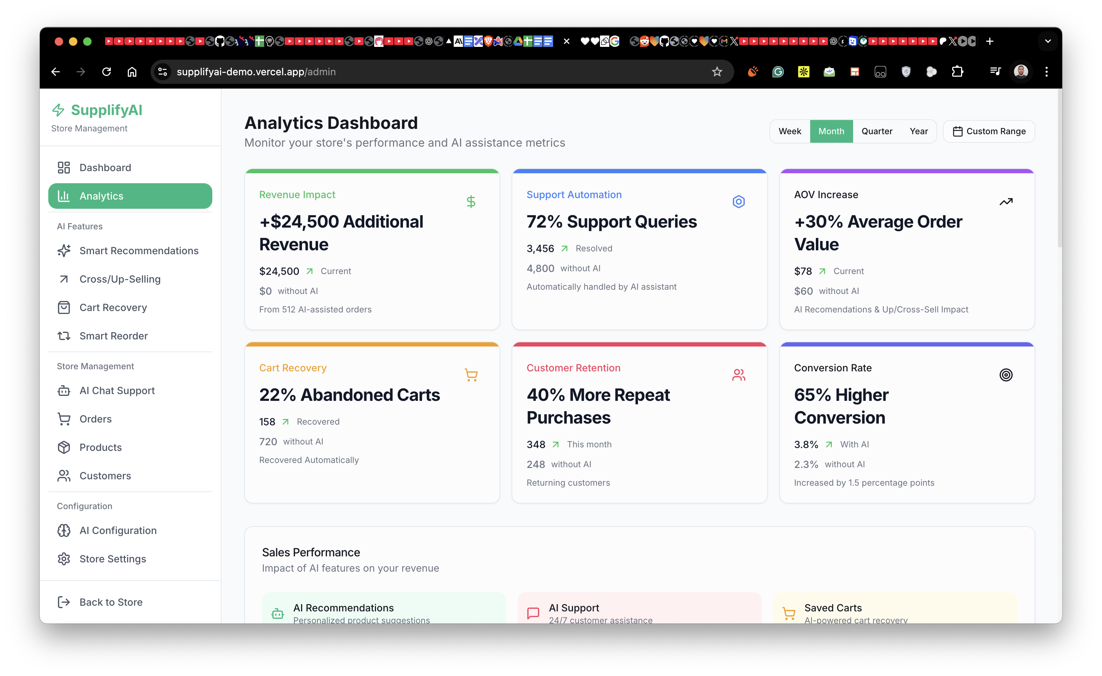Open Smart Recommendations via its sparkle icon
Viewport: 1102px width, 676px height.
64,251
